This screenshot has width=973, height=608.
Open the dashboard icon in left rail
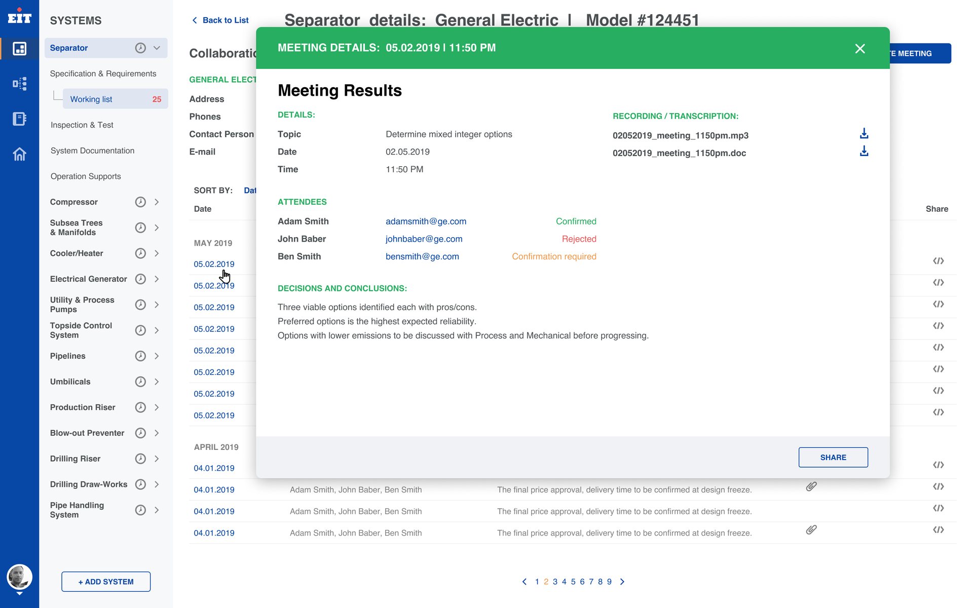20,49
